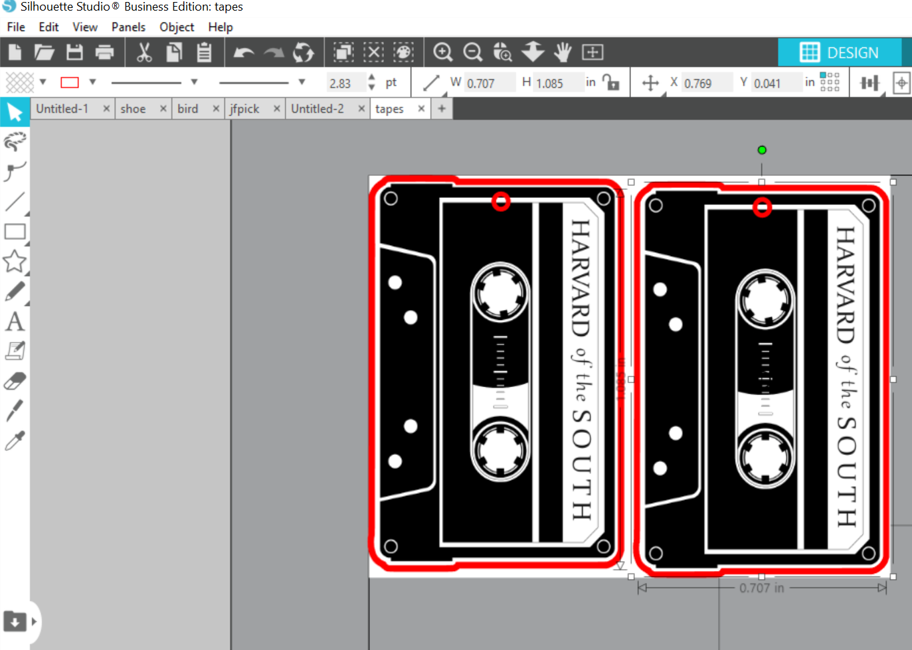Click the width W field
Image resolution: width=912 pixels, height=650 pixels.
tap(489, 82)
